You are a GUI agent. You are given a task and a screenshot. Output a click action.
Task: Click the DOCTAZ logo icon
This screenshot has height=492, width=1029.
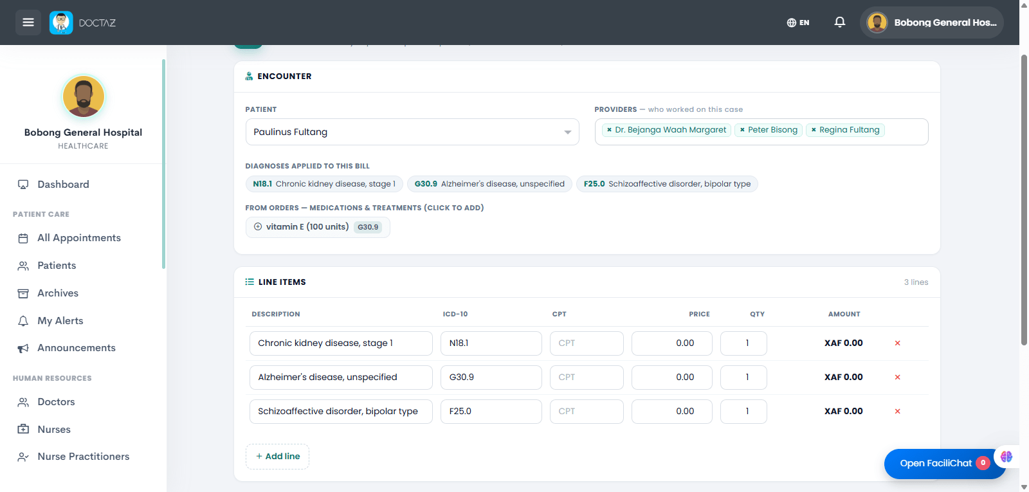(61, 23)
